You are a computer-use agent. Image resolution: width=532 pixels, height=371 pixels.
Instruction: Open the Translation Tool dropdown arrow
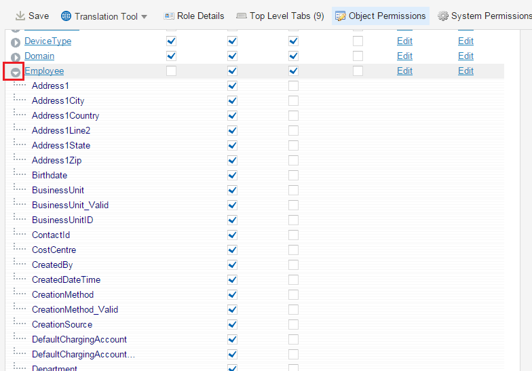point(144,17)
